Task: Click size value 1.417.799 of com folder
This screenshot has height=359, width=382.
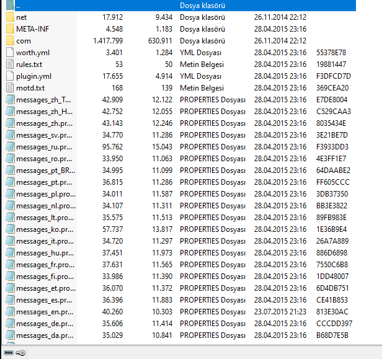Action: coord(108,41)
